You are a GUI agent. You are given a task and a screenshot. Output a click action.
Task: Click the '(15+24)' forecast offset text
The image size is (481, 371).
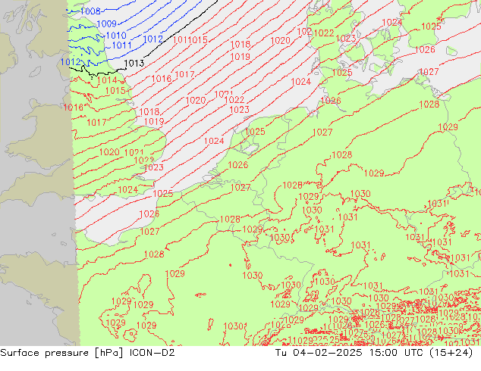click(x=451, y=353)
